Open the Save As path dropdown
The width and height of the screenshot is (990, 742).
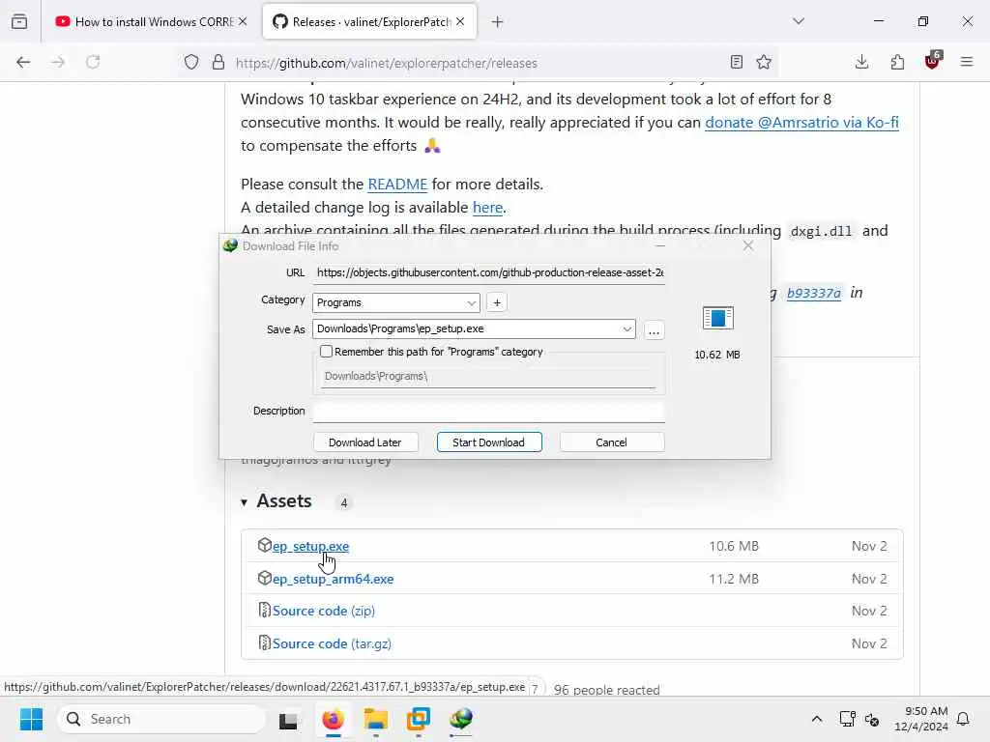point(626,328)
